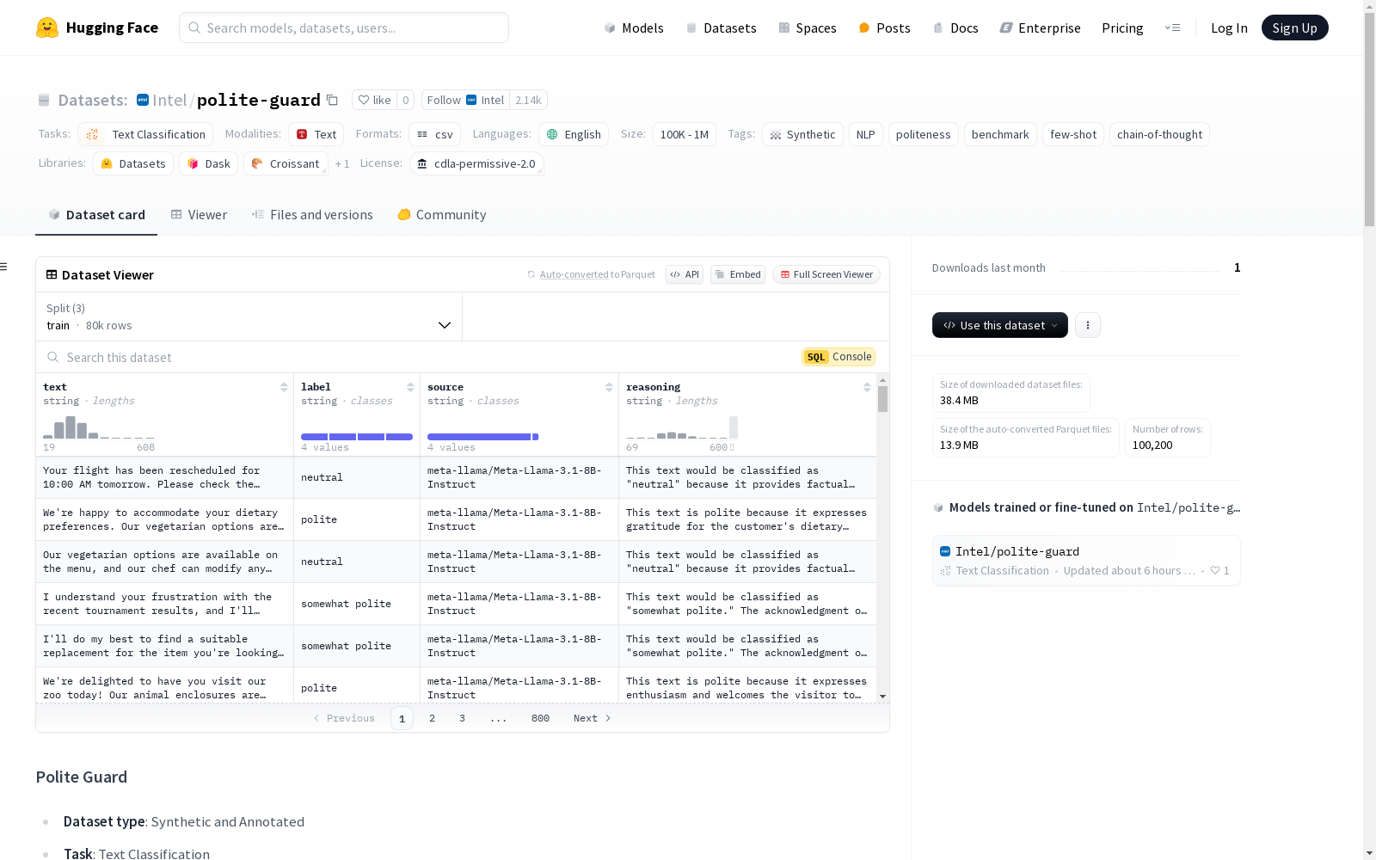The height and width of the screenshot is (860, 1376).
Task: Sort the label column
Action: 410,387
